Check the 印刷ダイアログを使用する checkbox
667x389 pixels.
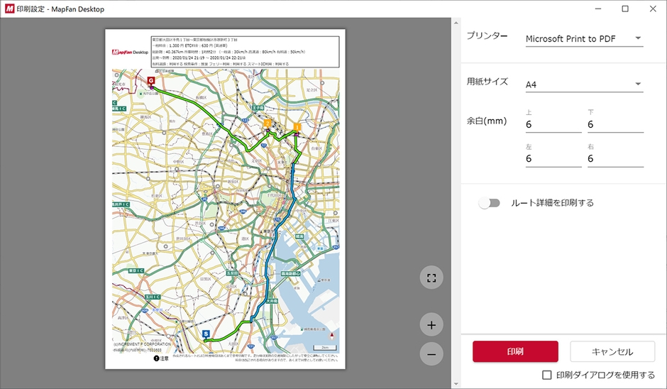pos(547,375)
